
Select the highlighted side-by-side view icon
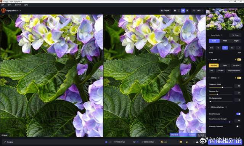click(x=183, y=11)
